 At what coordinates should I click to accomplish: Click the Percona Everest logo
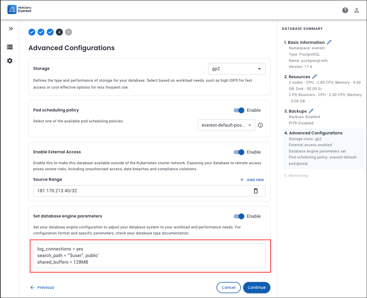(x=19, y=9)
